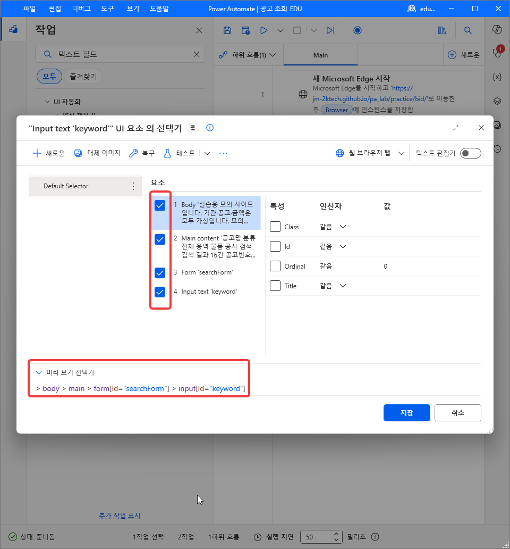Select the 모두 filter pill
Image resolution: width=510 pixels, height=549 pixels.
point(49,76)
